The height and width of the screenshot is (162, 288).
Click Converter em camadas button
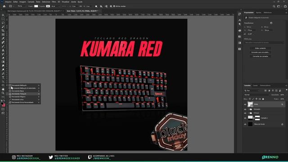(x=260, y=56)
